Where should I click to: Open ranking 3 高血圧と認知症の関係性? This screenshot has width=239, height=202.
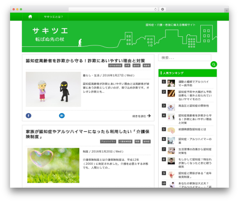point(194,106)
